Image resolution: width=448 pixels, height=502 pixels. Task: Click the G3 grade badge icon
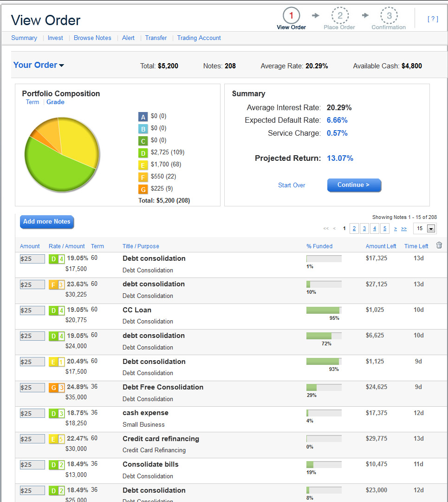(57, 388)
